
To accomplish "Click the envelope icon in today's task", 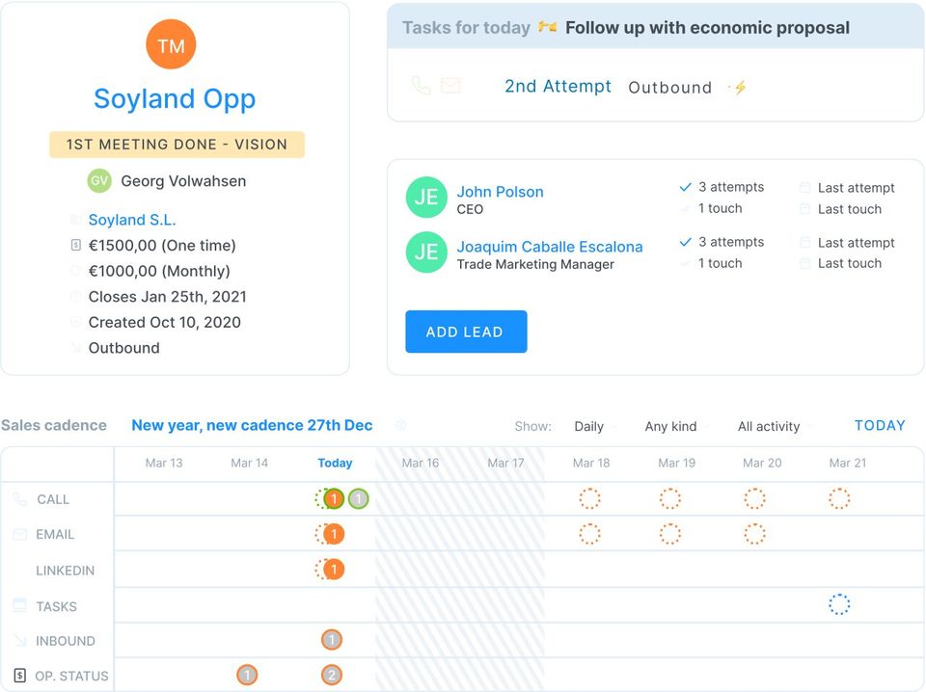I will click(x=450, y=86).
